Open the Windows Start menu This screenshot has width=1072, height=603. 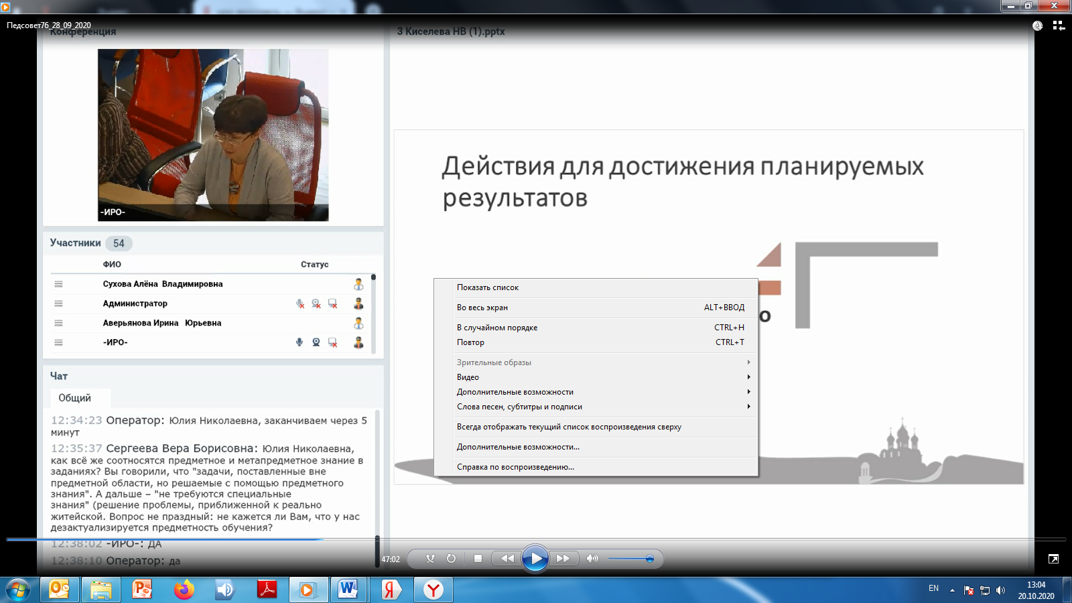click(17, 590)
